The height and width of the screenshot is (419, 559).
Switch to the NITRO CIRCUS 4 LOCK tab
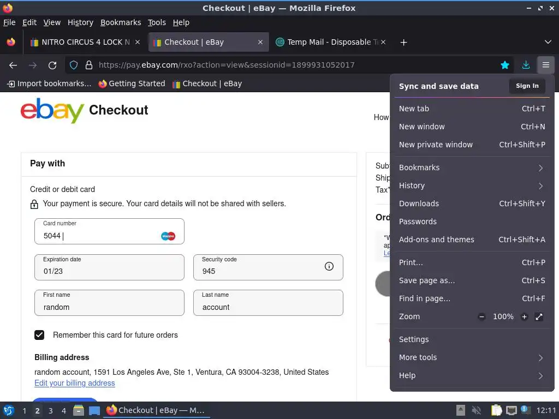coord(85,42)
